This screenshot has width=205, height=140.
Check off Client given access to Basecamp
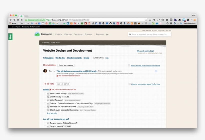tap(45, 110)
